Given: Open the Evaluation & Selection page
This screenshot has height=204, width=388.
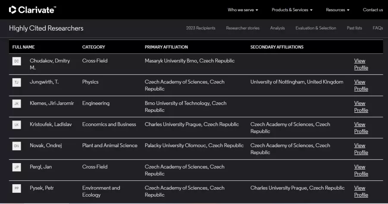Looking at the screenshot, I should click(x=316, y=28).
